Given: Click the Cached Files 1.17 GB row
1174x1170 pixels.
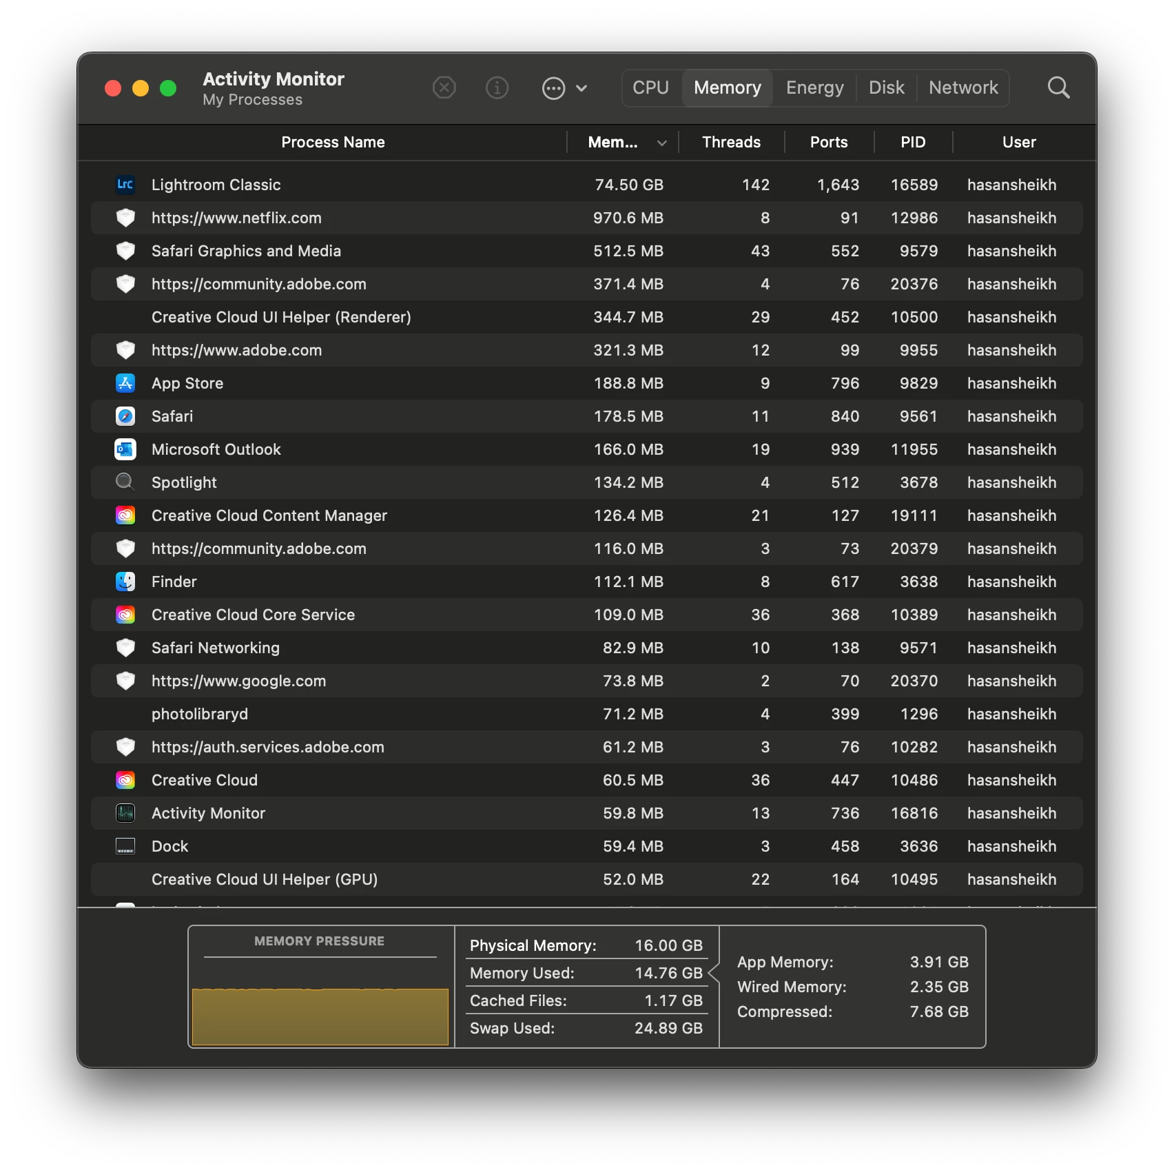Looking at the screenshot, I should tap(586, 1000).
